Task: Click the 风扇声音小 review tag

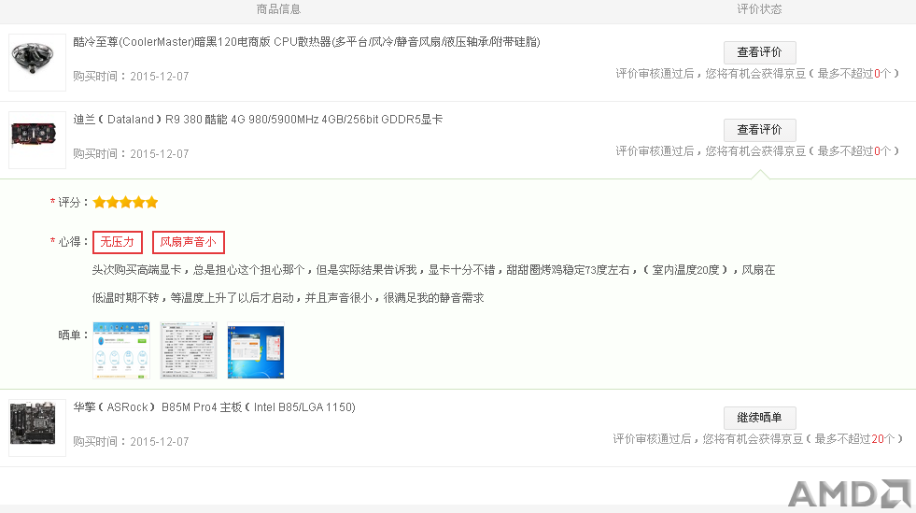Action: [188, 242]
